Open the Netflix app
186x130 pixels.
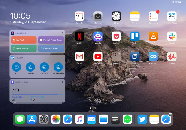(x=79, y=36)
